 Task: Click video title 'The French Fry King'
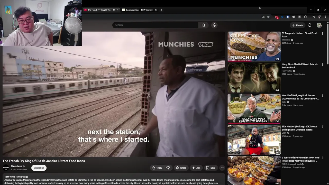point(44,161)
